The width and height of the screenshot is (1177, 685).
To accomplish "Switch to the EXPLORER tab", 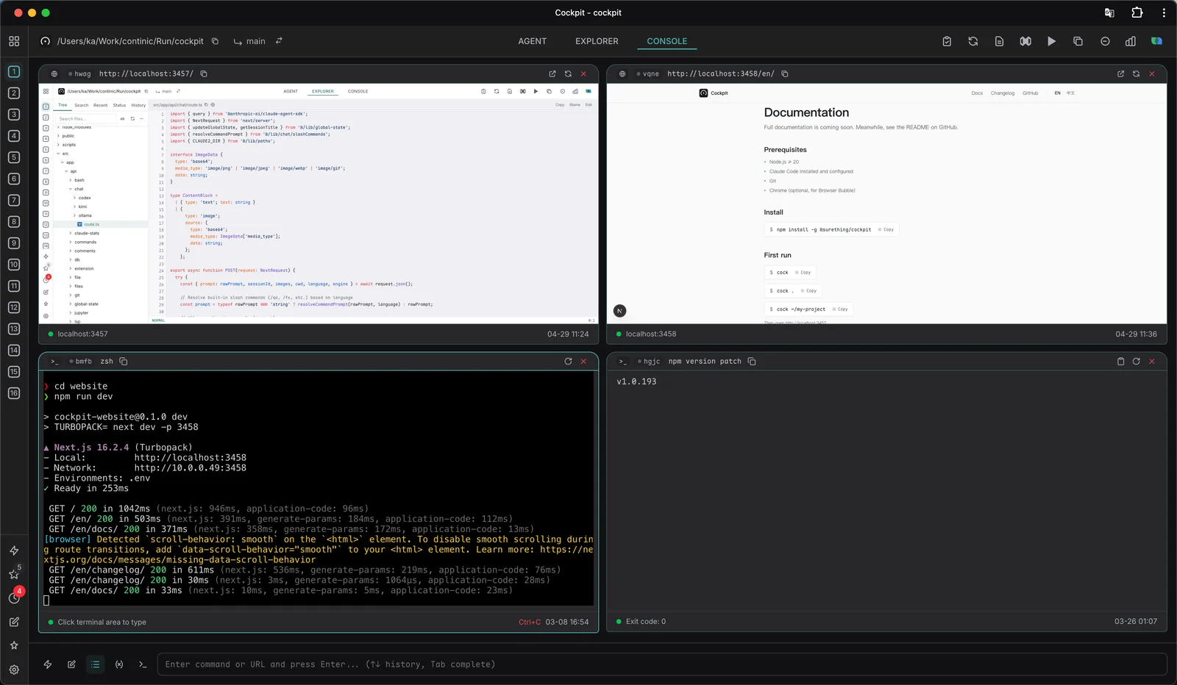I will (x=597, y=41).
